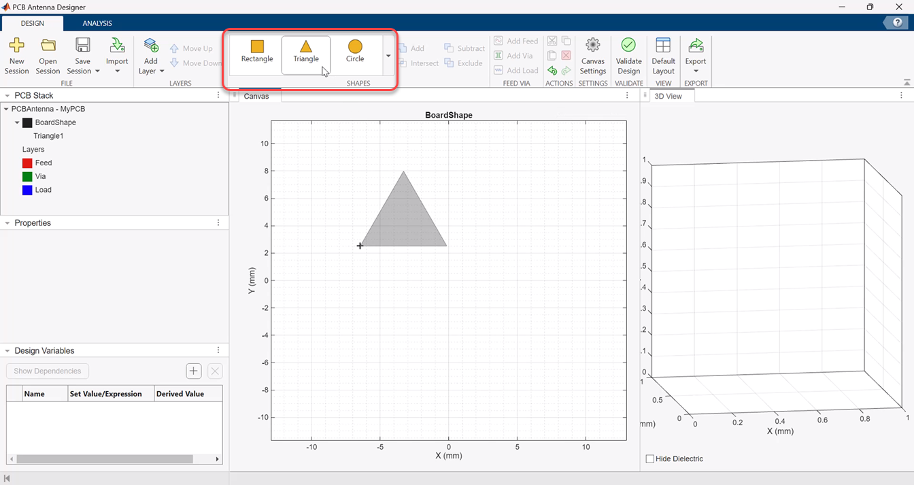The width and height of the screenshot is (914, 485).
Task: Collapse the Design Variables section
Action: (x=7, y=350)
